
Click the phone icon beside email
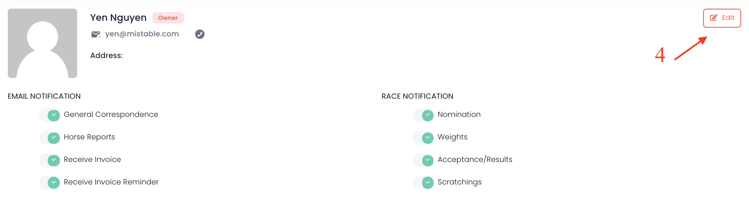click(x=200, y=34)
